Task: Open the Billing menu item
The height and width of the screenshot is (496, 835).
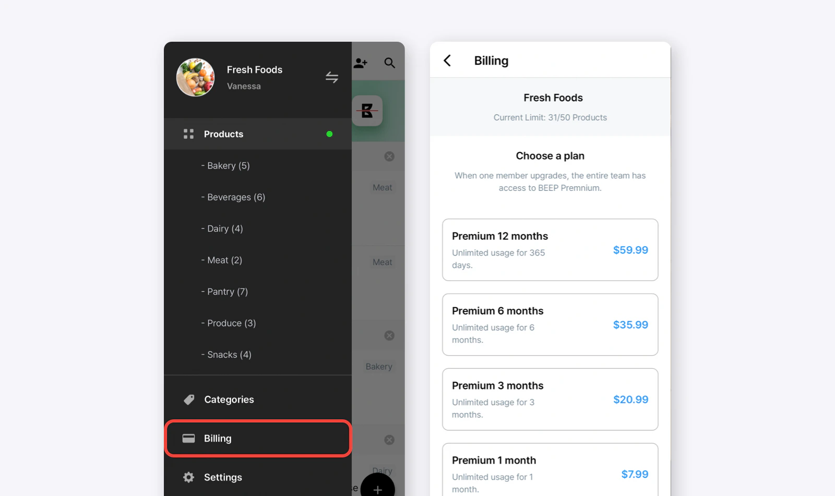Action: (258, 438)
